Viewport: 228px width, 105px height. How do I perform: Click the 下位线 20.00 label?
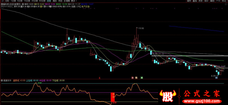(x=58, y=80)
